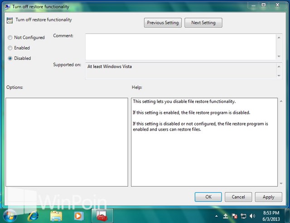
Task: Apply the policy changes
Action: click(x=269, y=197)
